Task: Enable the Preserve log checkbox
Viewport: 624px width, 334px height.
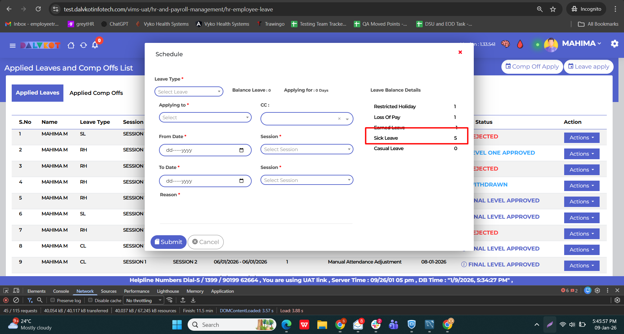Action: point(53,300)
